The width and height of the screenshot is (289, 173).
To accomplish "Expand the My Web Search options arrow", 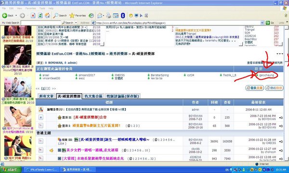I will coord(76,23).
